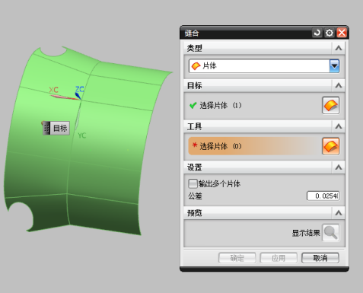
Task: Click the target sheet body selection icon
Action: click(331, 105)
